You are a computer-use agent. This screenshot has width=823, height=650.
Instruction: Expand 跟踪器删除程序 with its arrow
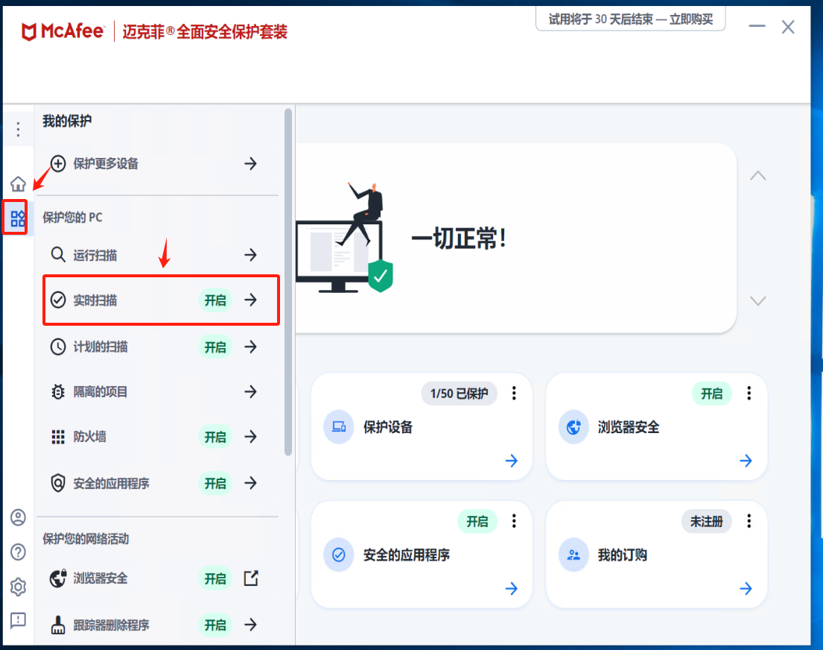[250, 625]
